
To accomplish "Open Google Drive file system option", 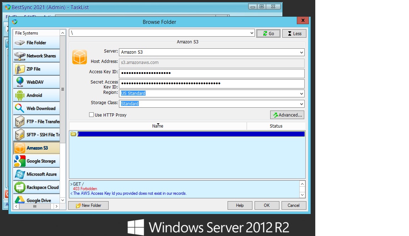I will (x=37, y=200).
